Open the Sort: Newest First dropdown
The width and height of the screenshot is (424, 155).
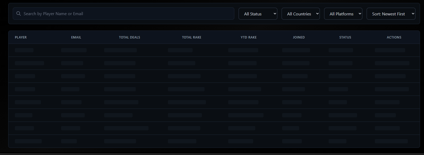391,14
